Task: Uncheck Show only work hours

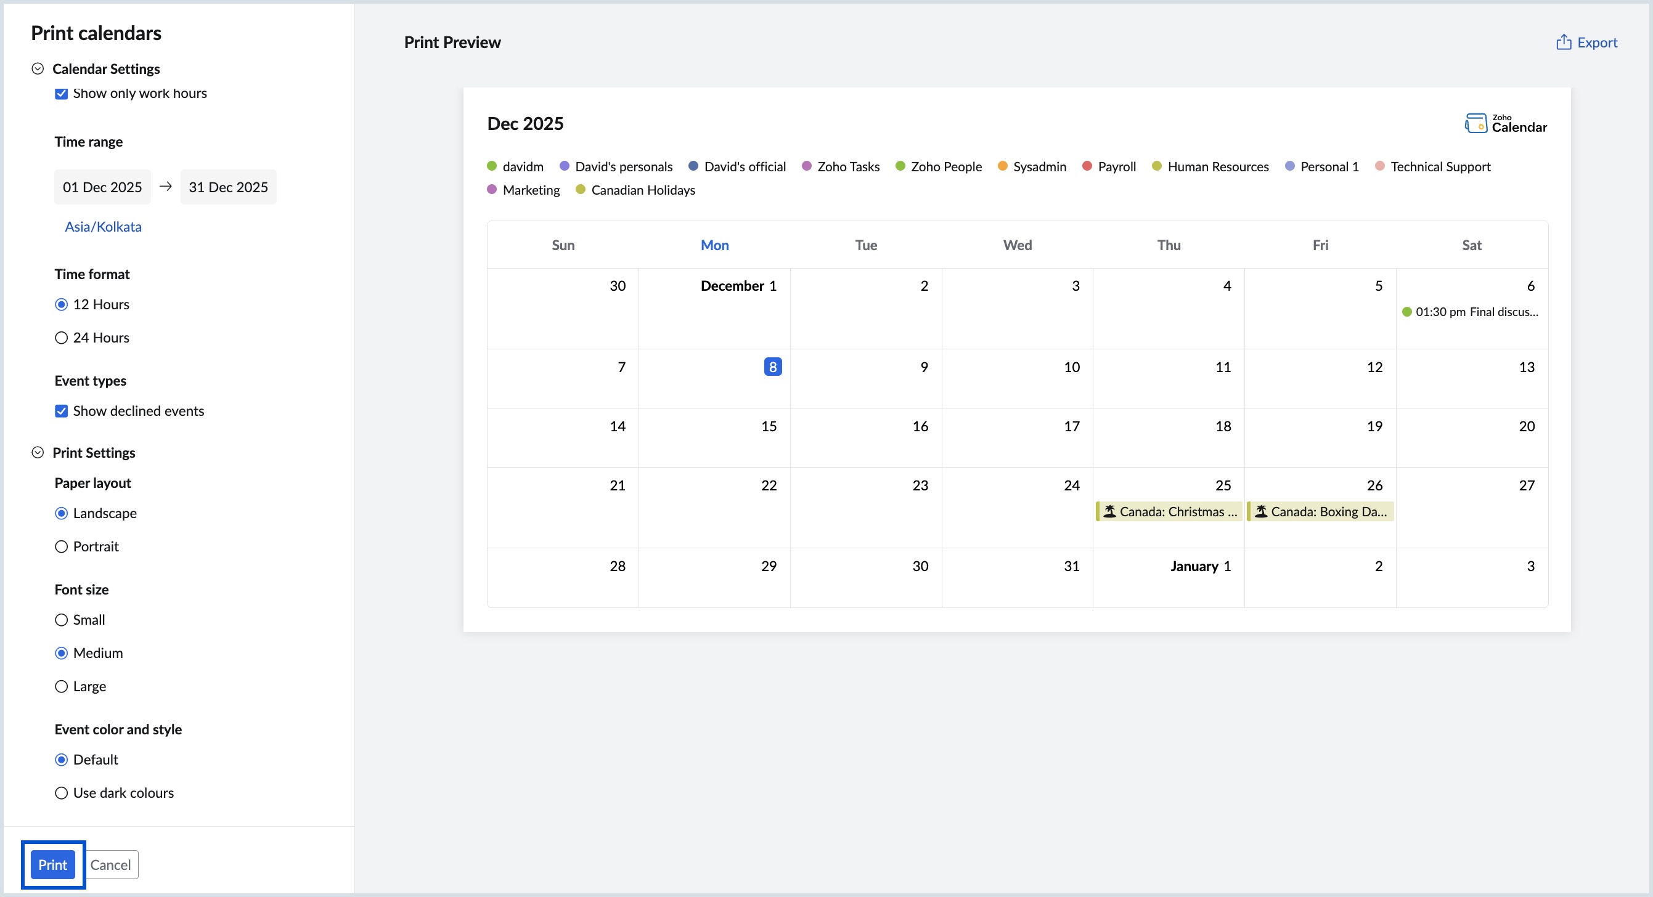Action: [61, 94]
